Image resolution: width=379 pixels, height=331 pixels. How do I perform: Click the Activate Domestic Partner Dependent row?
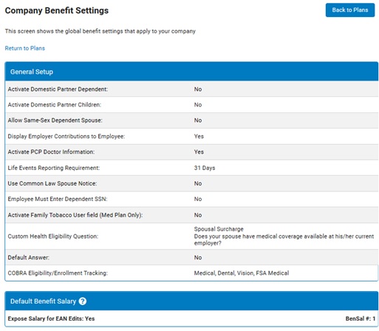(191, 89)
